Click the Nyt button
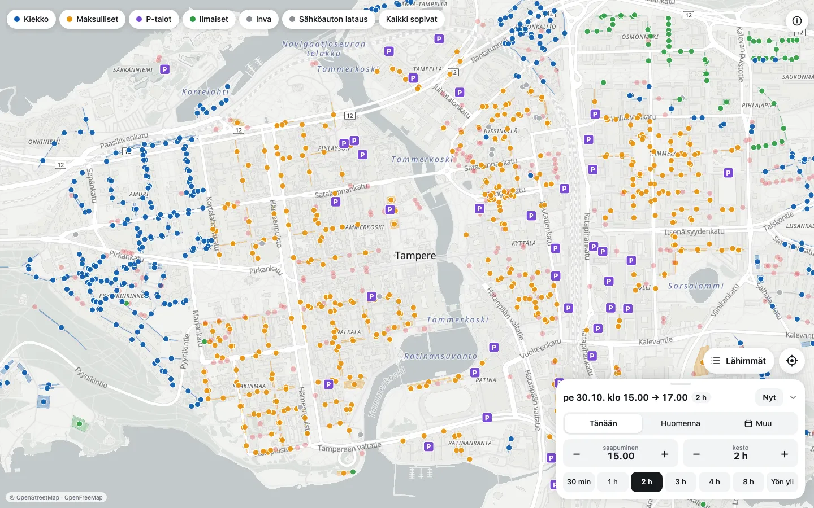This screenshot has width=814, height=508. [x=769, y=397]
